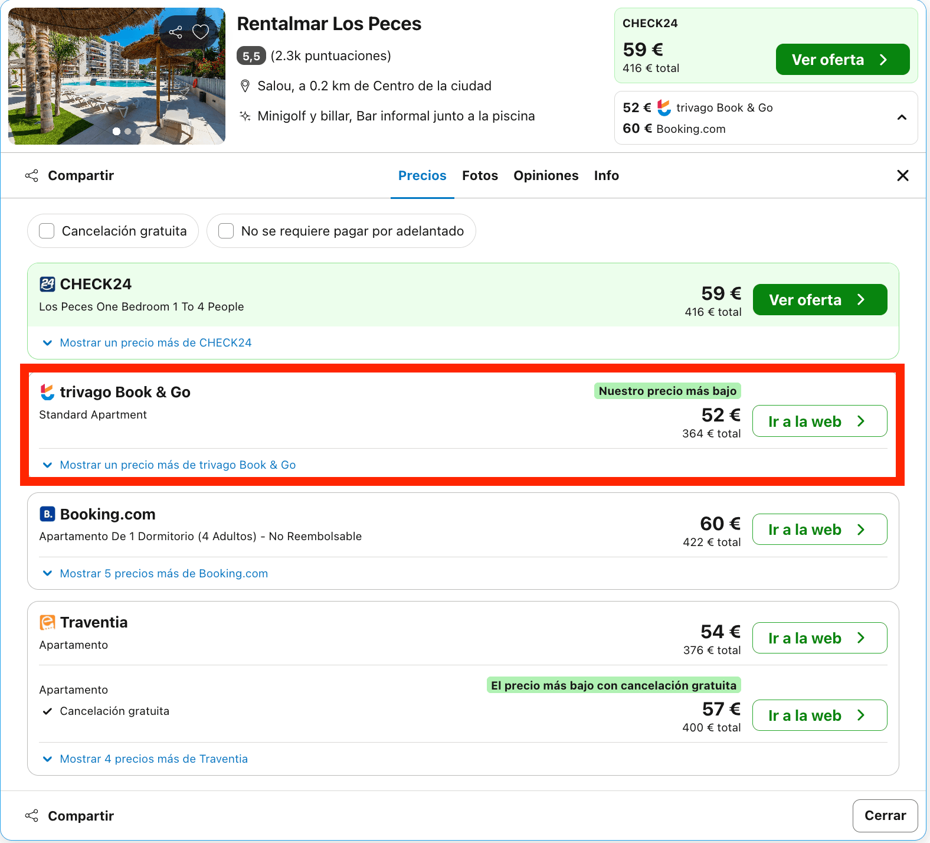Click the 422 € total for Booking.com
This screenshot has height=843, width=930.
point(712,542)
